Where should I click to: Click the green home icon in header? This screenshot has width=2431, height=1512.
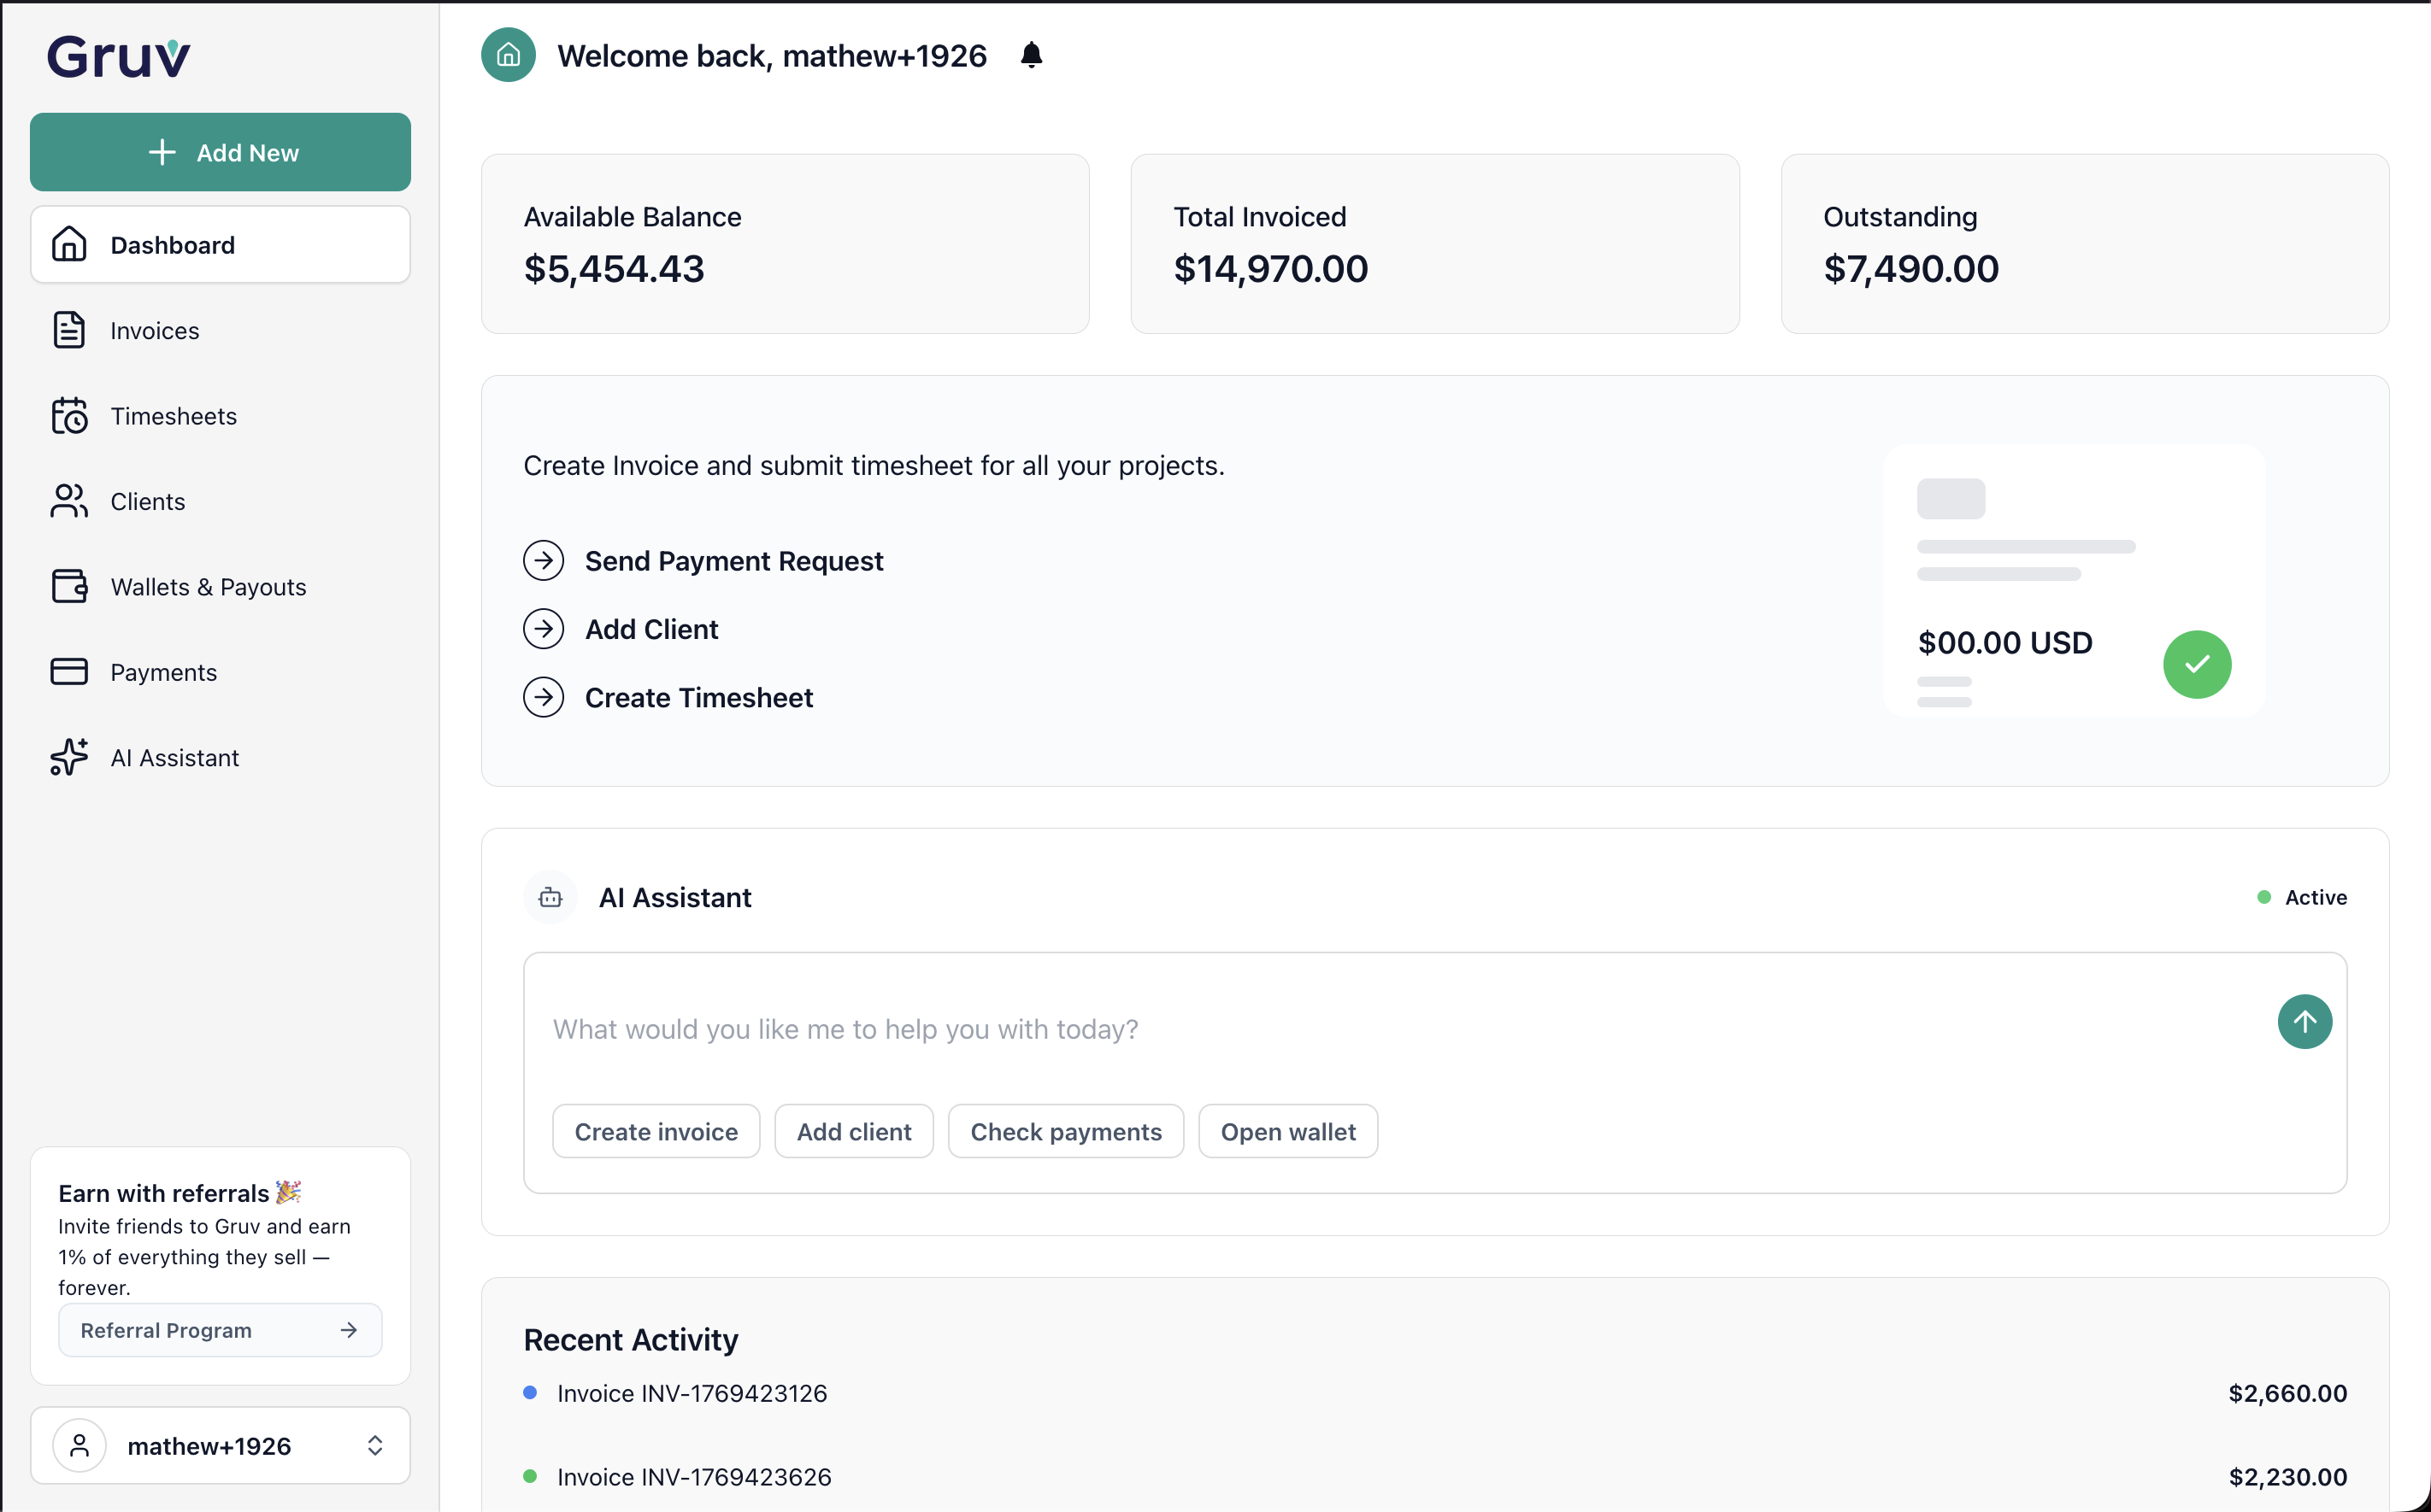tap(509, 55)
